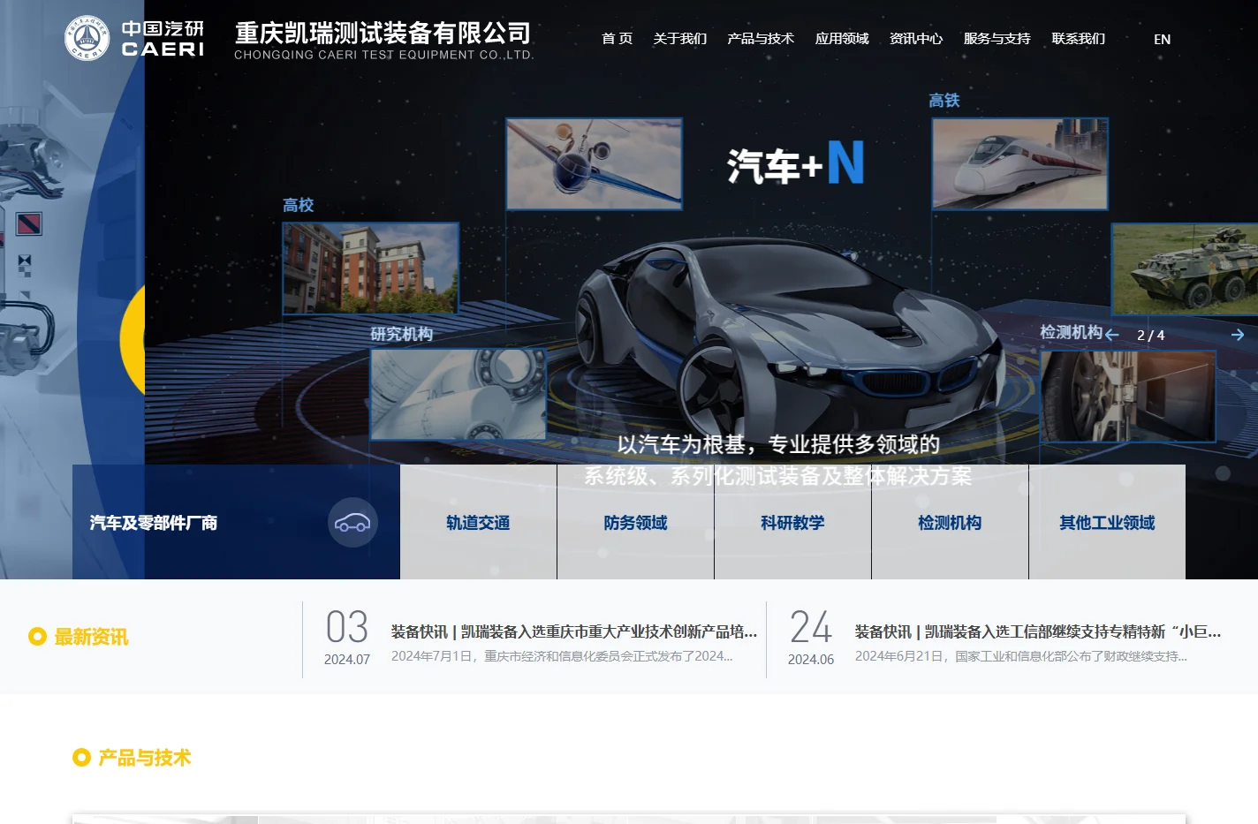This screenshot has width=1258, height=824.
Task: Click the 2 / 4 slide counter
Action: (x=1150, y=336)
